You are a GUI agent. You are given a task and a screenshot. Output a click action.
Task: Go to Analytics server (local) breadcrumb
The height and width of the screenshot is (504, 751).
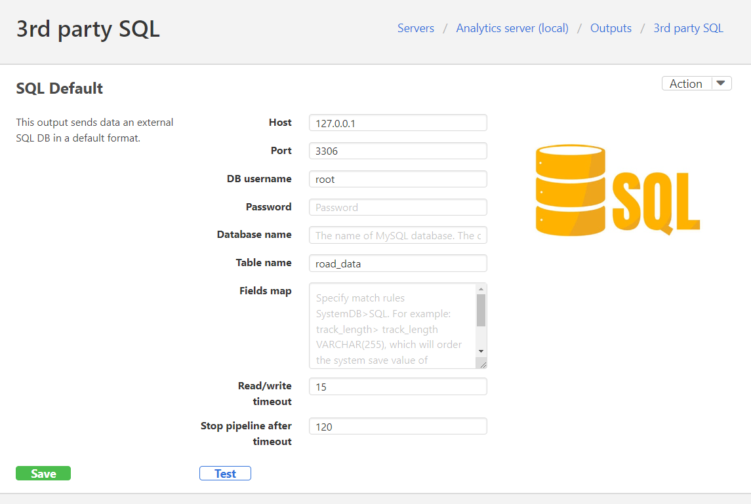[512, 28]
